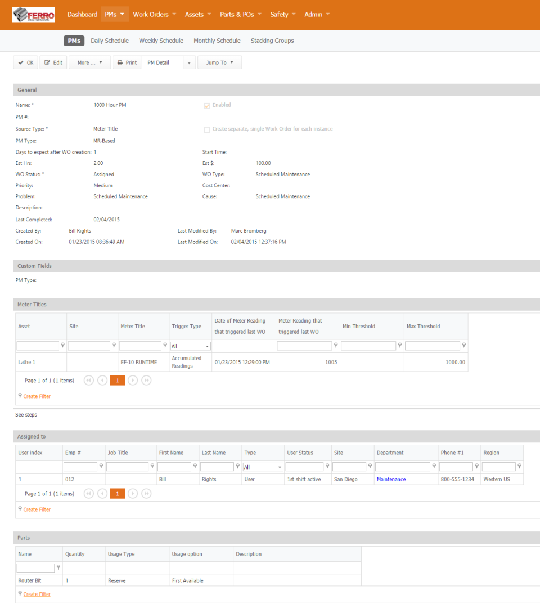Switch to Weekly Schedule tab
540x608 pixels.
click(161, 41)
